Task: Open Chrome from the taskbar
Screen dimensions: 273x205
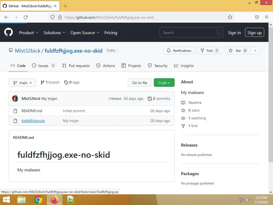Action: 38,200
